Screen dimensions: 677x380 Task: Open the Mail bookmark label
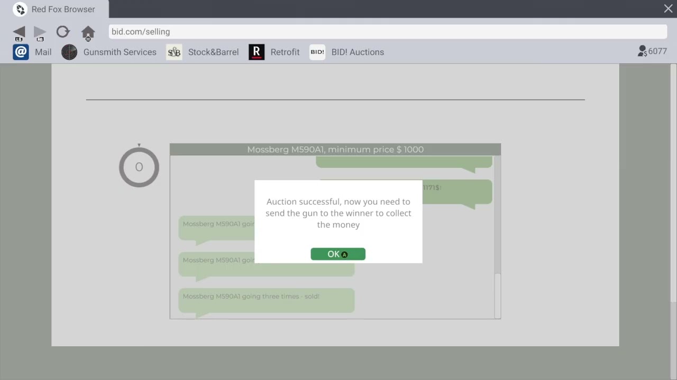click(x=43, y=52)
